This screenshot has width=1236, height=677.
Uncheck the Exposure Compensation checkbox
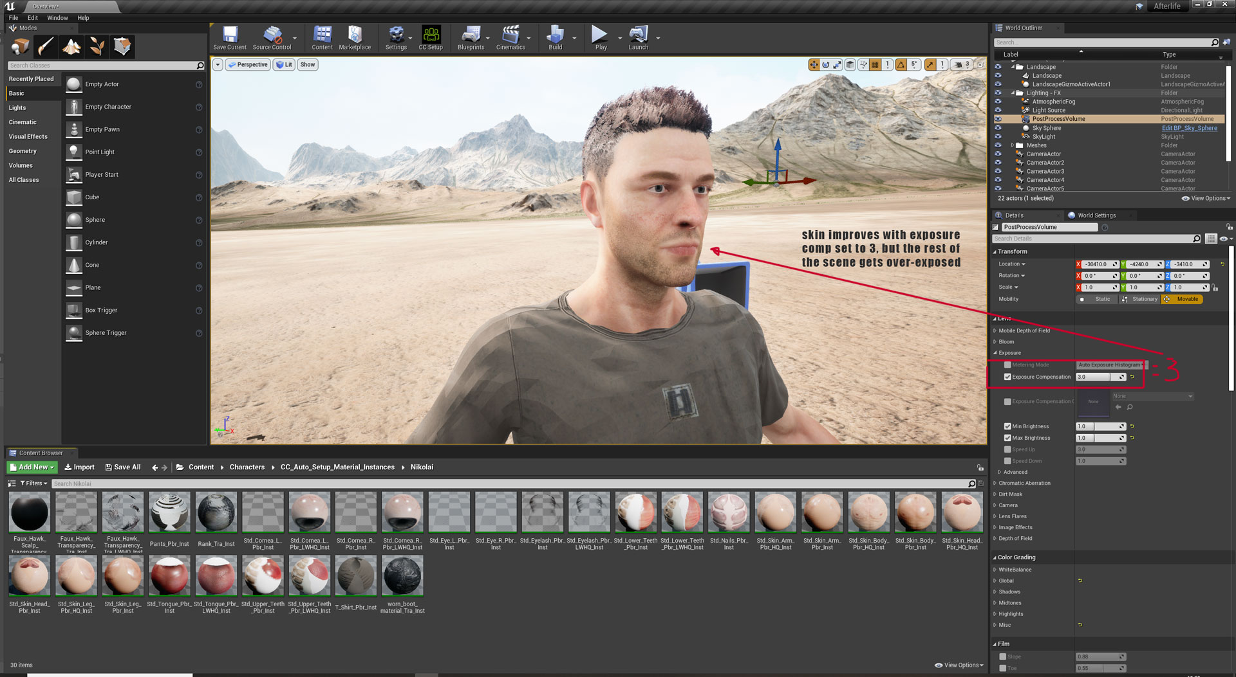coord(1007,377)
